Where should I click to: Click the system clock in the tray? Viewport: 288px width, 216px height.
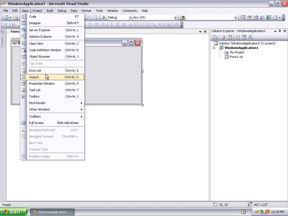(x=278, y=212)
